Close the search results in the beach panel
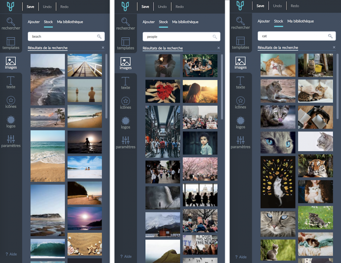341x263 pixels. click(x=103, y=48)
